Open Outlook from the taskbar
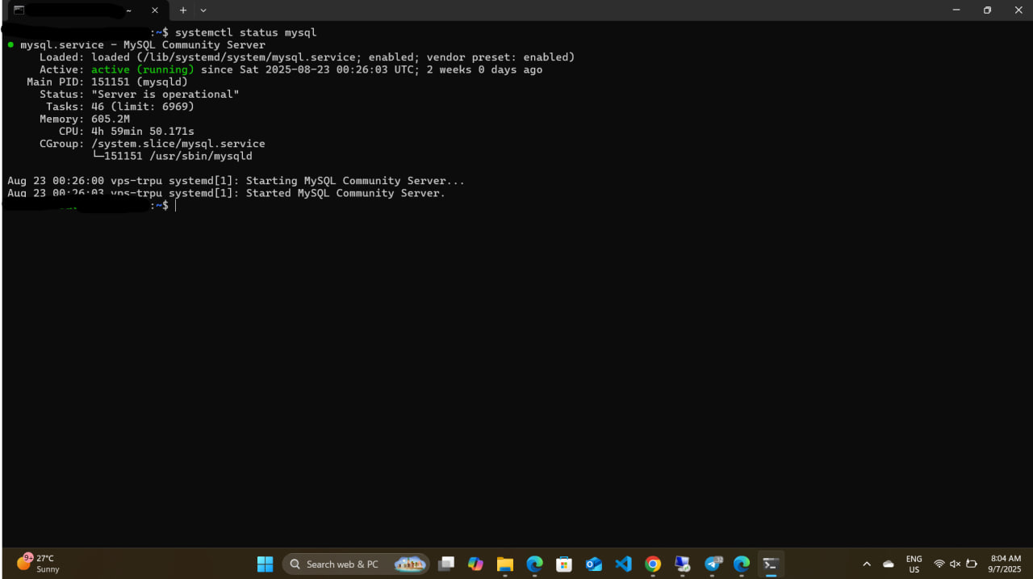This screenshot has width=1033, height=579. [594, 564]
